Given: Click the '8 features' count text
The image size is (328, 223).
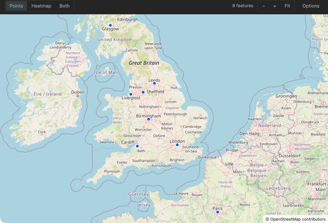Looking at the screenshot, I should (x=243, y=6).
